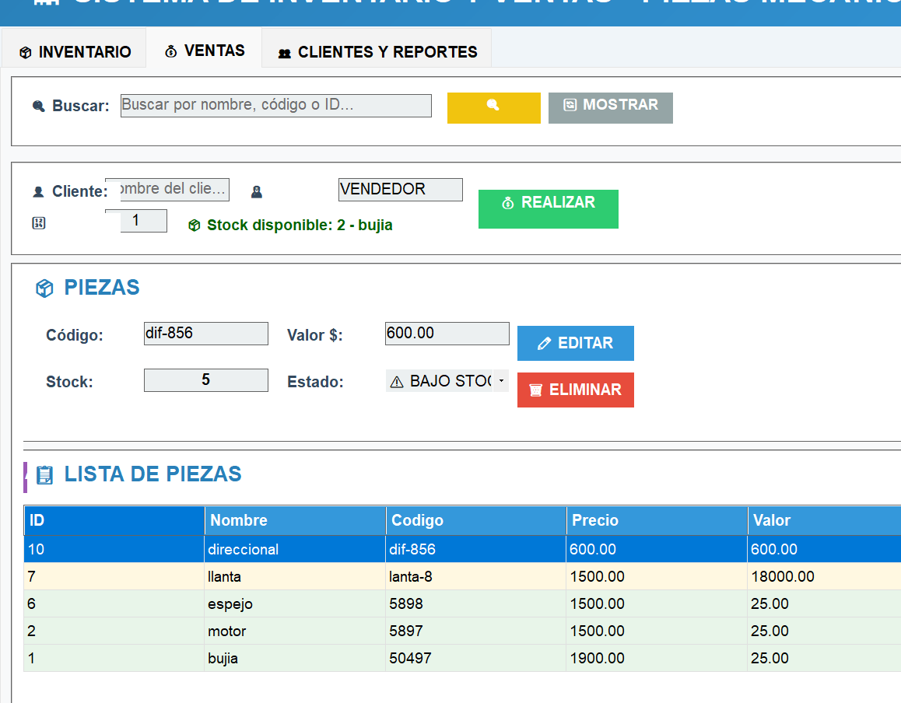The height and width of the screenshot is (703, 901).
Task: Open the CLIENTES Y REPORTES tab
Action: click(377, 52)
